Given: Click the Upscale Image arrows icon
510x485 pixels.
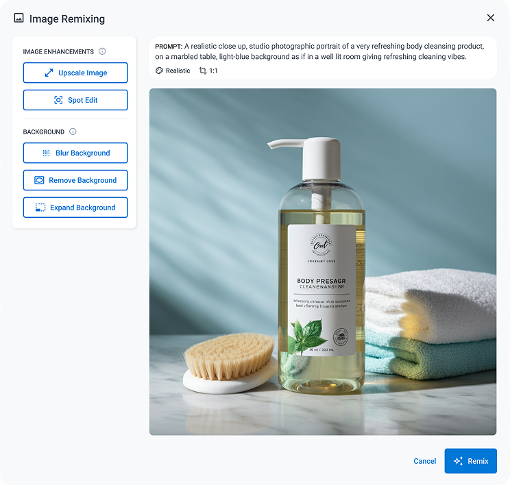Looking at the screenshot, I should (x=49, y=73).
